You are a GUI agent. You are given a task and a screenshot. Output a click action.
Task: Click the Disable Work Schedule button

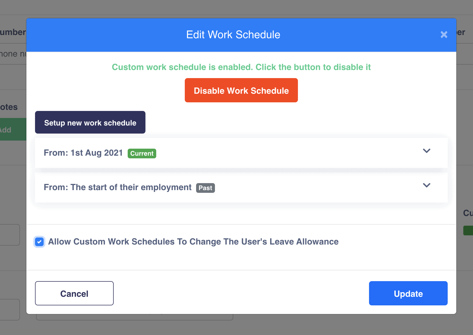[x=241, y=90]
